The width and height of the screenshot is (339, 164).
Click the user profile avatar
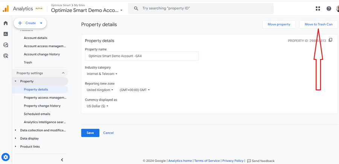(x=337, y=9)
